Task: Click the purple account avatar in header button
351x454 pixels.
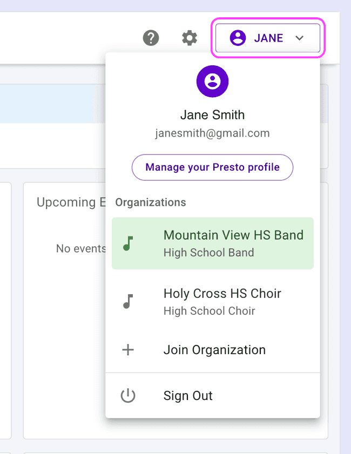Action: 238,38
